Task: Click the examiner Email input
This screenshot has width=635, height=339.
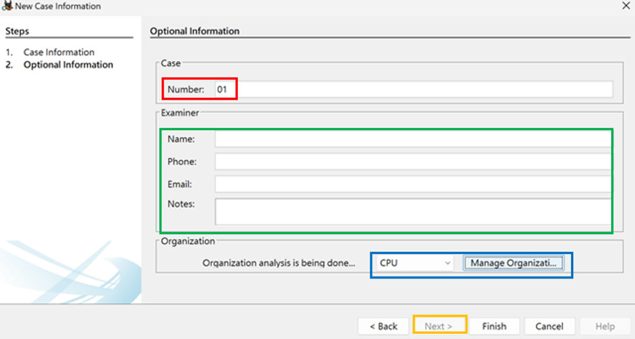Action: tap(413, 184)
